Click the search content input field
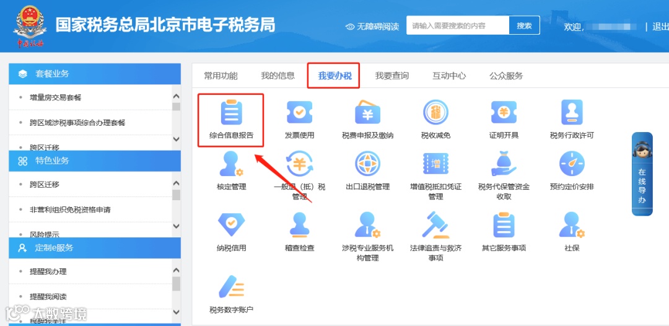This screenshot has width=669, height=326. tap(457, 25)
